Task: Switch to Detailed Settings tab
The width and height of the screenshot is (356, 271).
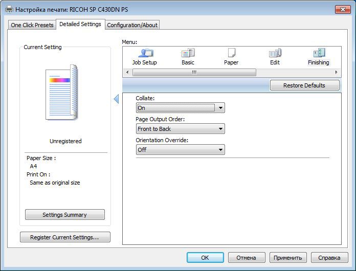Action: pyautogui.click(x=80, y=24)
